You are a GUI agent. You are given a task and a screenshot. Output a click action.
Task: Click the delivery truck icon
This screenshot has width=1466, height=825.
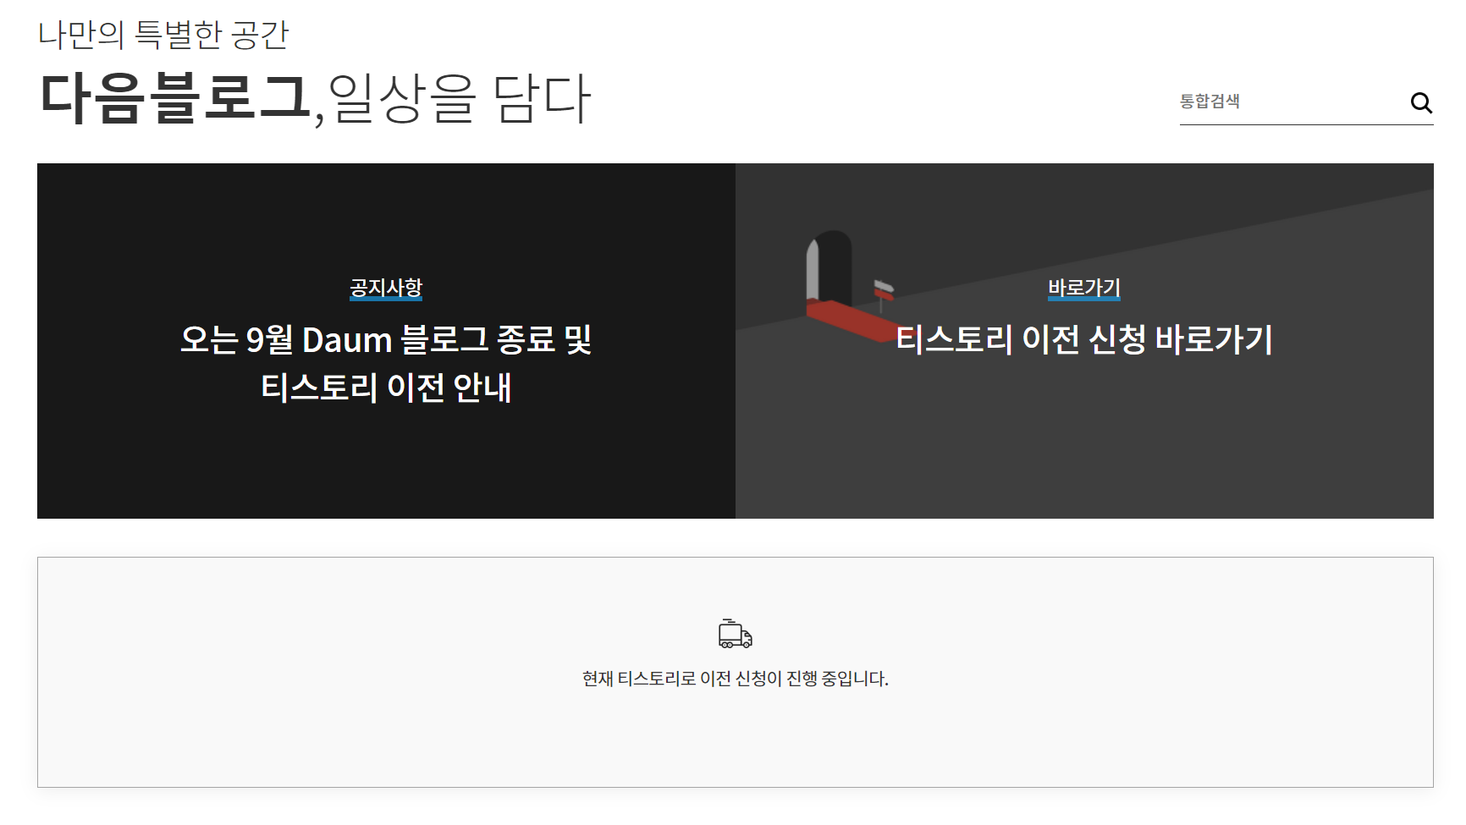736,634
